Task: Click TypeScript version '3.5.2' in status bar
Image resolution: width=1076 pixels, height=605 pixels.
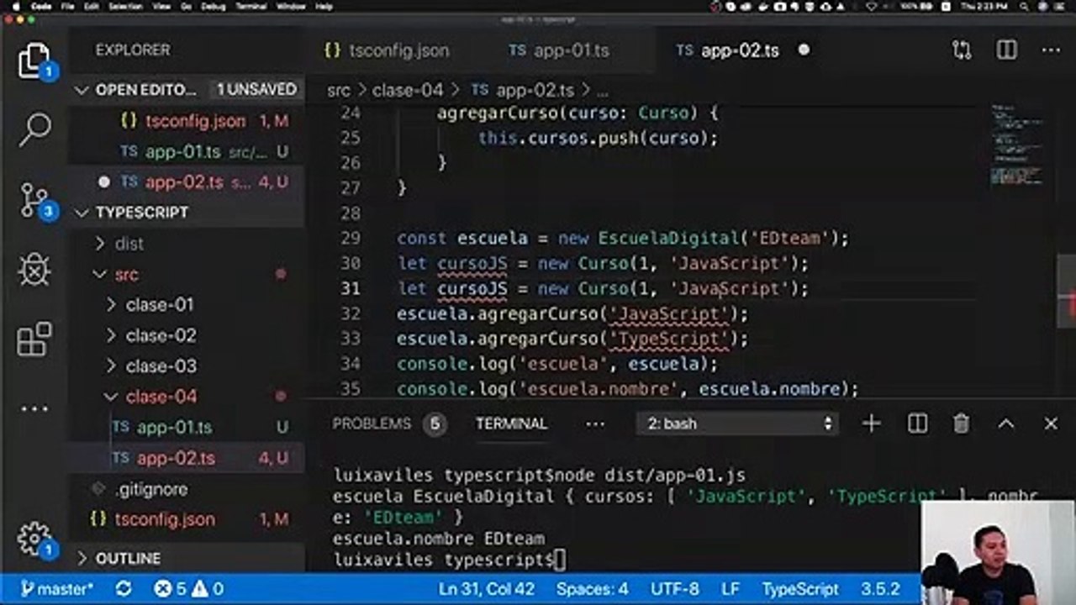Action: click(x=880, y=589)
